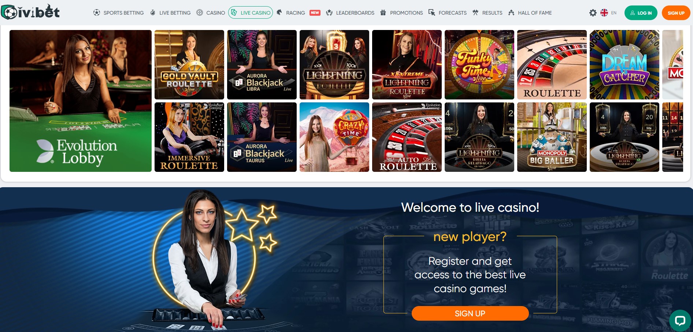Viewport: 693px width, 332px height.
Task: Click the Racing horse icon
Action: 279,12
